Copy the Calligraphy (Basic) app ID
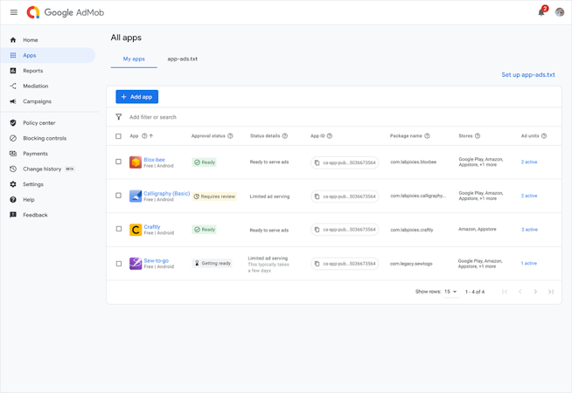Screen dimensions: 572x393 click(x=317, y=196)
